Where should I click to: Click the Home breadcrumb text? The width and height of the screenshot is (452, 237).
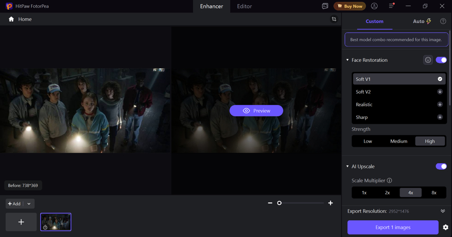point(25,20)
